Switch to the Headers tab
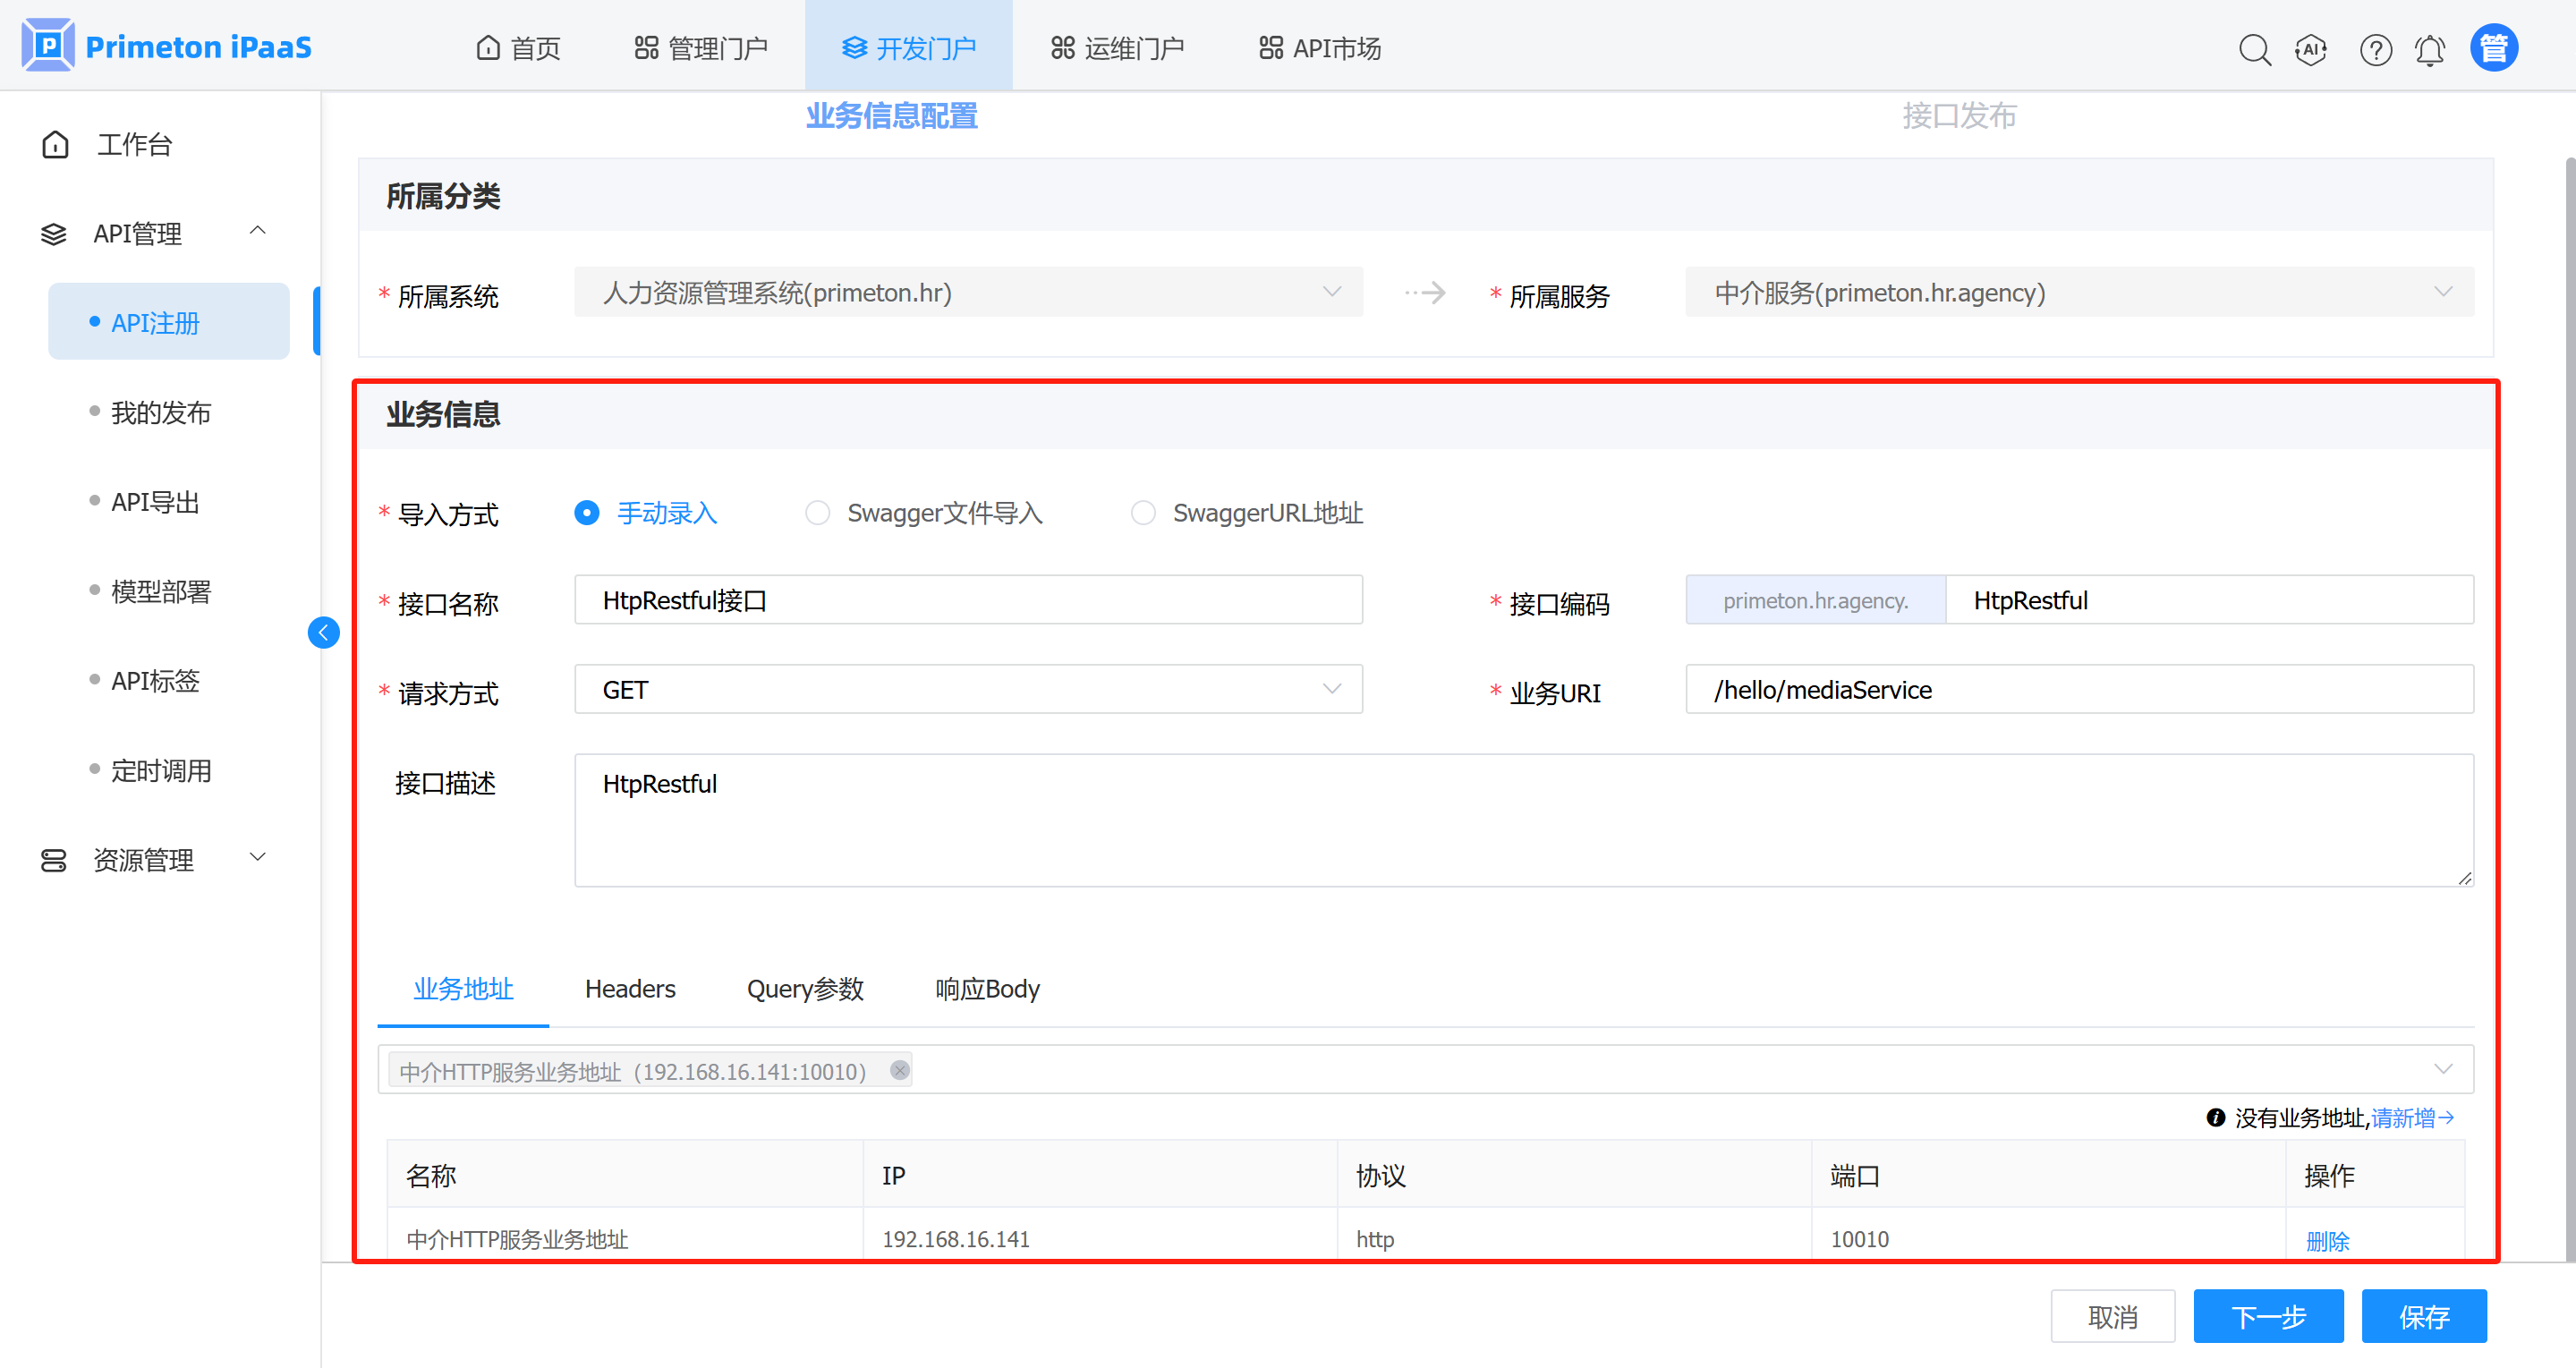 [630, 989]
